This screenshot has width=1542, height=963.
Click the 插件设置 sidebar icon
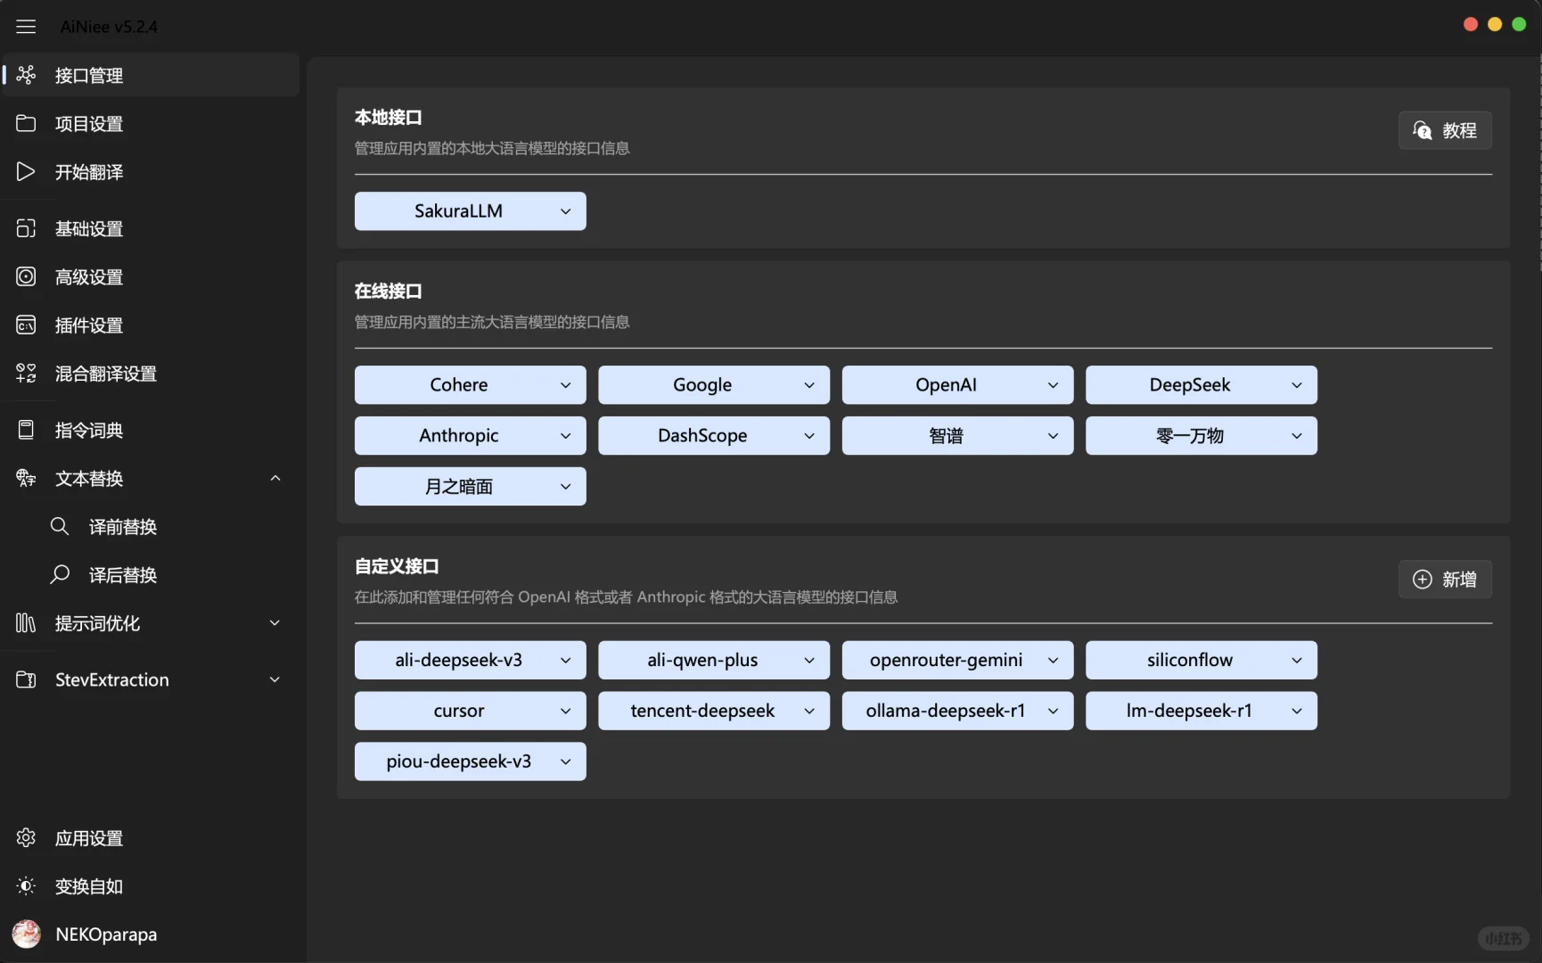26,325
